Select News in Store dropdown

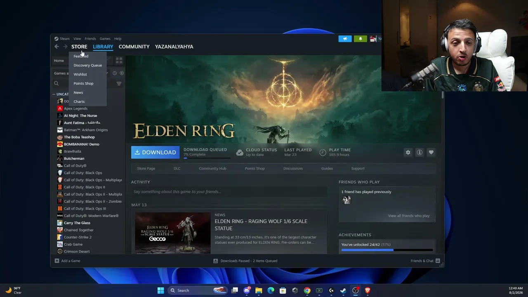(78, 92)
